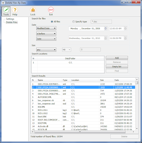
Task: Select the Activate.dll result row
Action: click(x=84, y=126)
